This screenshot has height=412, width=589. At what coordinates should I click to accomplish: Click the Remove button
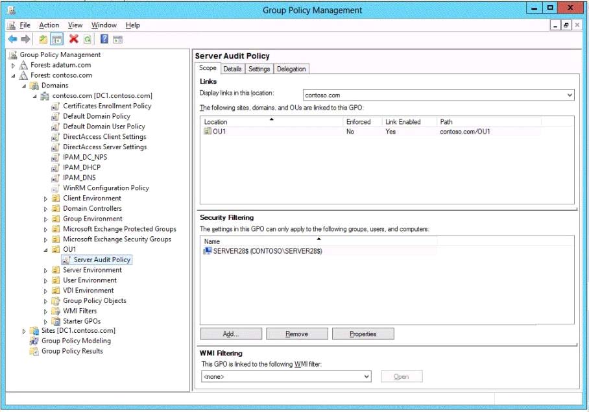(296, 334)
